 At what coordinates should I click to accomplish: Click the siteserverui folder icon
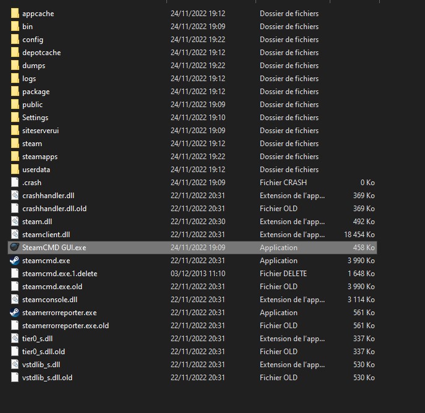point(15,130)
